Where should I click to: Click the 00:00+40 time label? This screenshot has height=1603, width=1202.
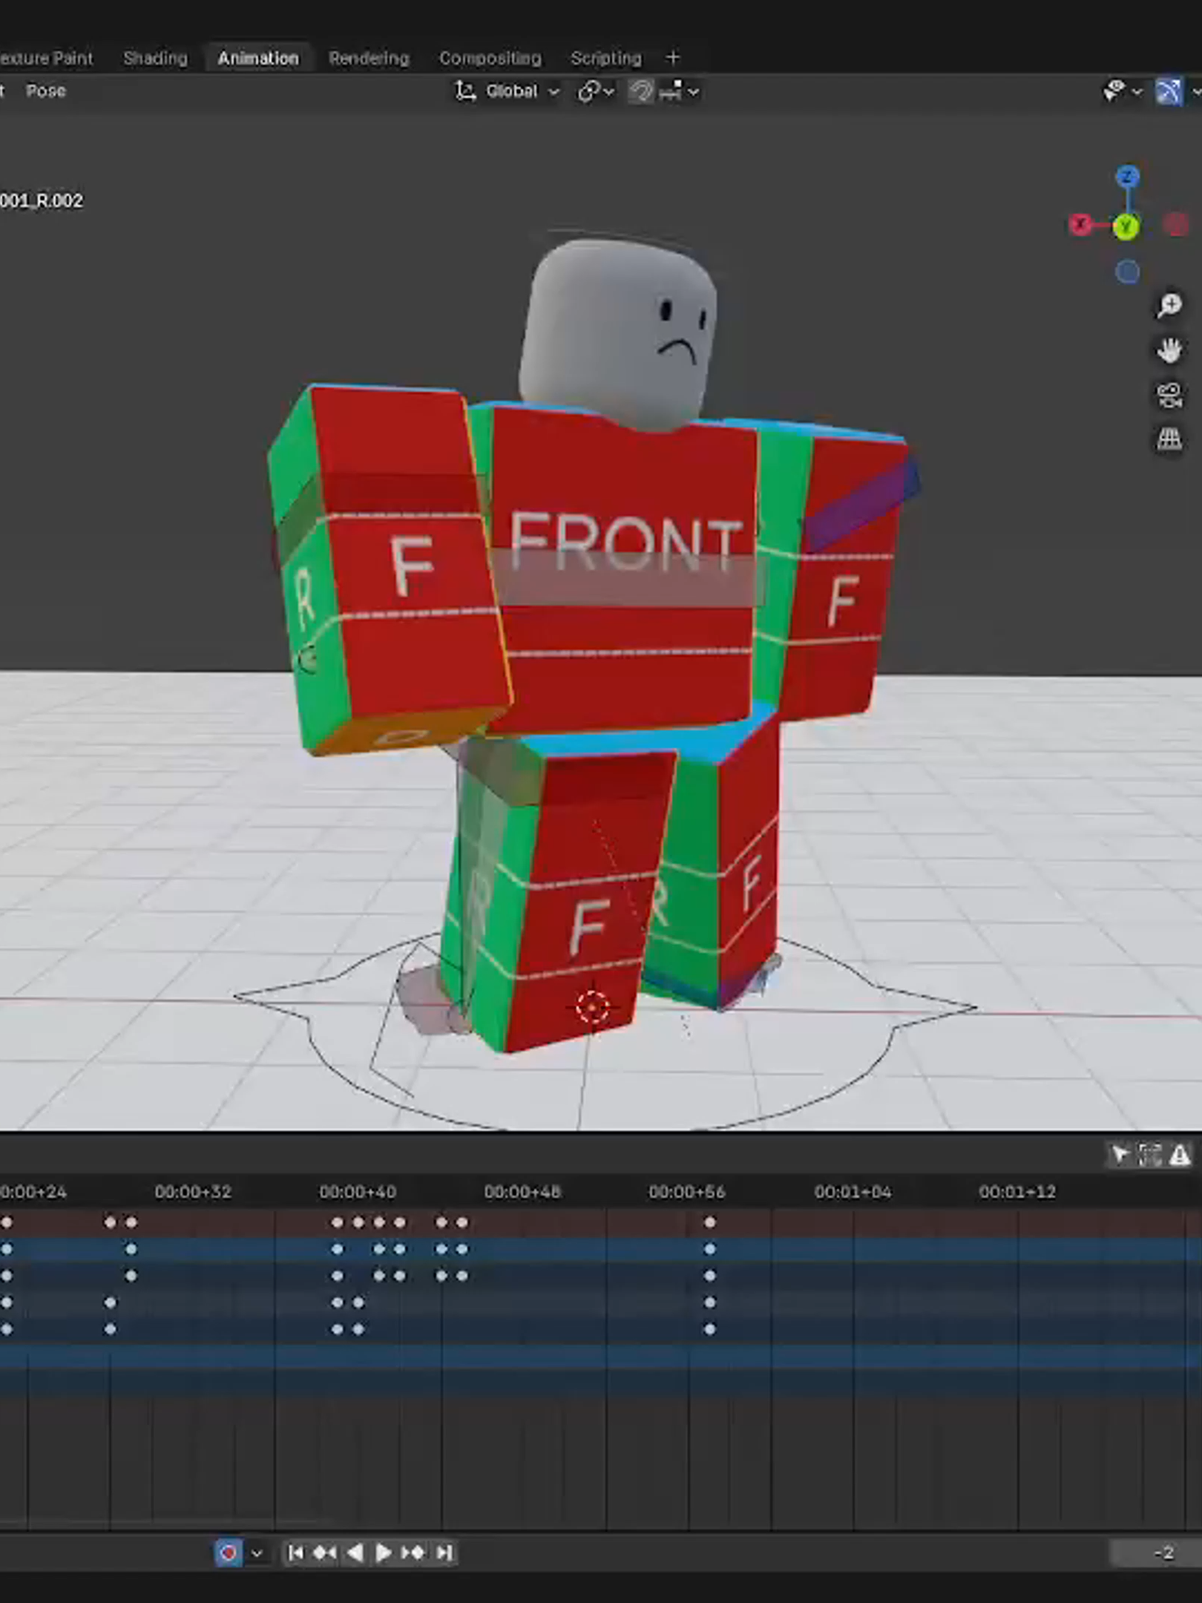pos(358,1192)
